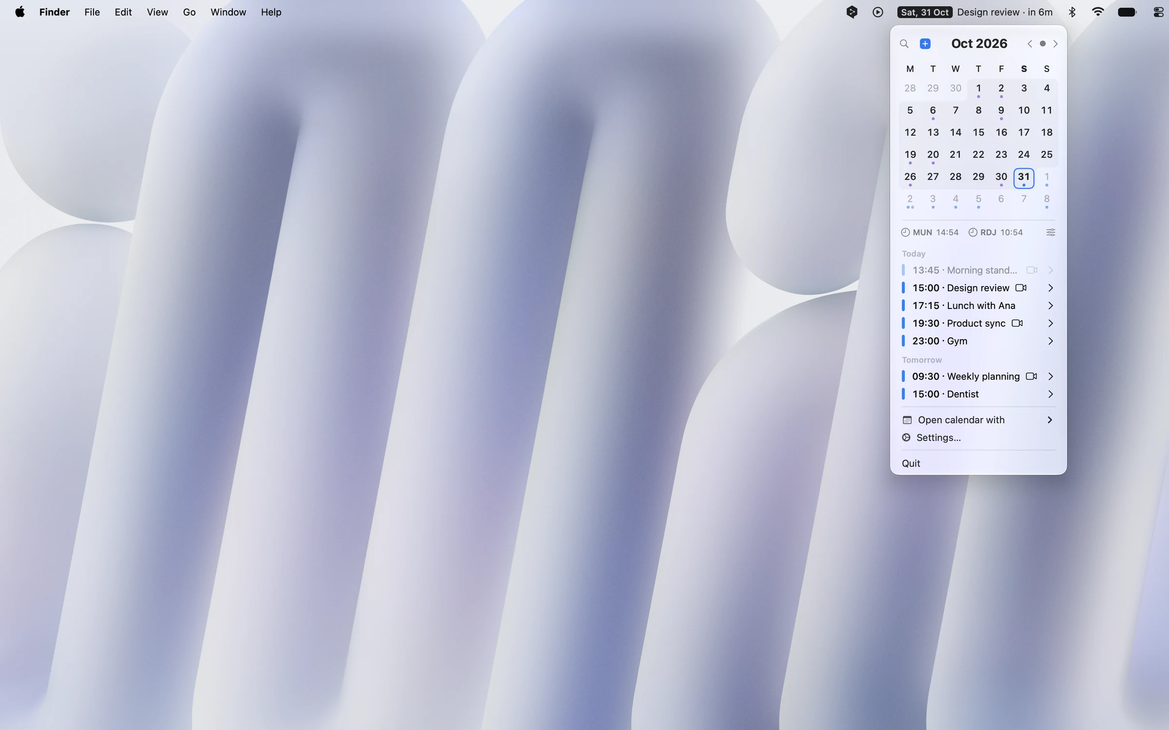
Task: Click Sat, 31 Oct menu bar date
Action: tap(924, 12)
